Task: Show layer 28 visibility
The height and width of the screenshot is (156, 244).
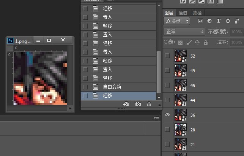Action: pos(167,129)
